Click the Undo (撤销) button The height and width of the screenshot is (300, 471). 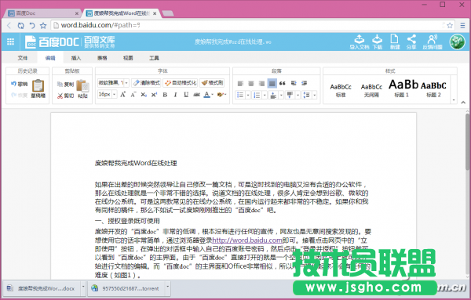[x=19, y=85]
